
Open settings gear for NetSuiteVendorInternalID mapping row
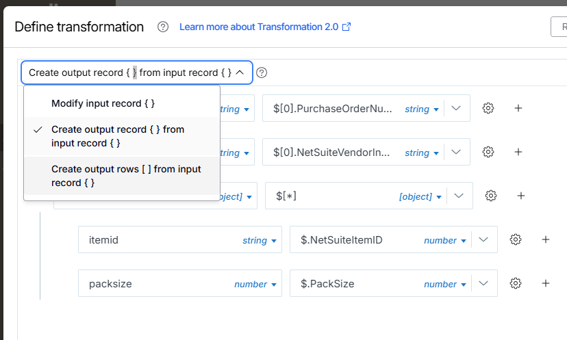tap(488, 152)
